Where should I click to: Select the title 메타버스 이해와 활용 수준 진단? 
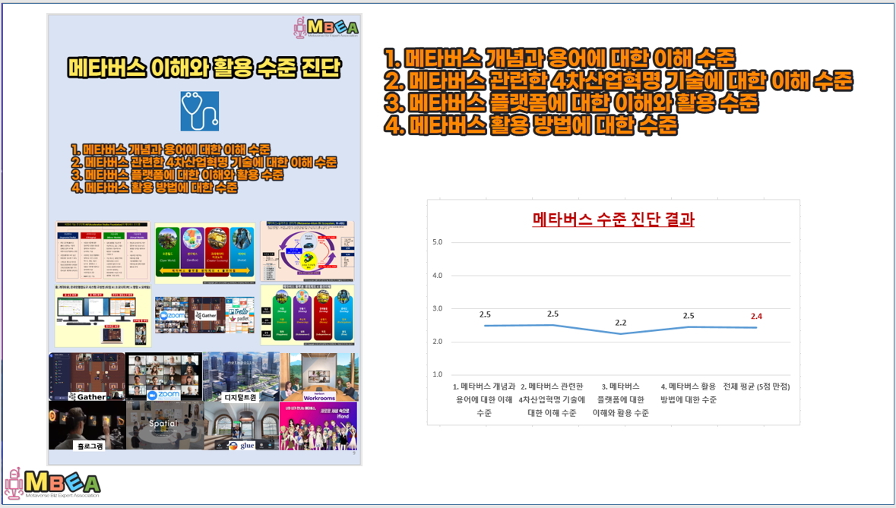click(x=204, y=68)
